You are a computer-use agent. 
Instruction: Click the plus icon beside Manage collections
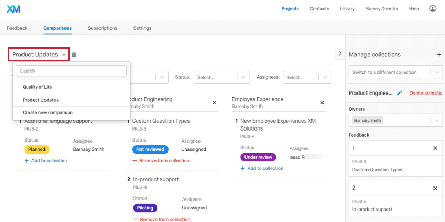[x=438, y=54]
